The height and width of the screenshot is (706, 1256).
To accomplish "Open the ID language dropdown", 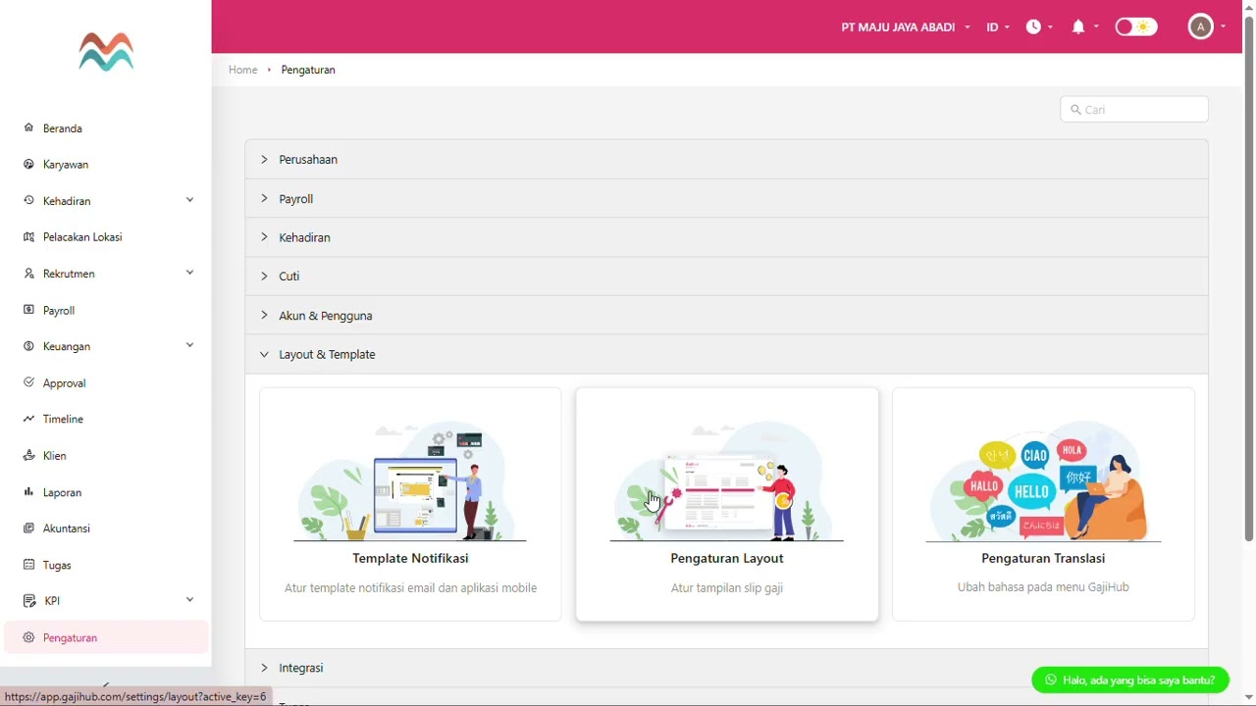I will [998, 26].
